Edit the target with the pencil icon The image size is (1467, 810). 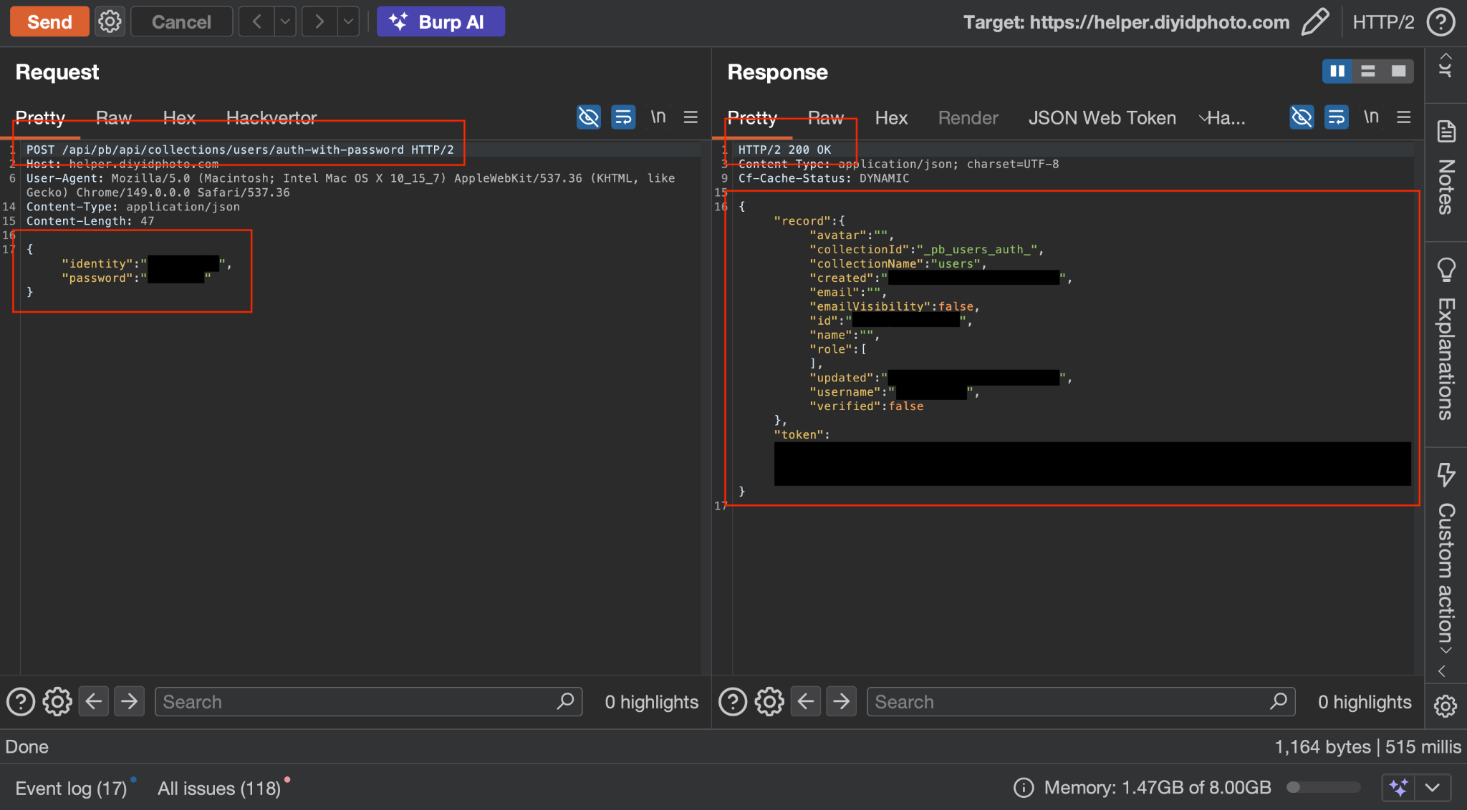[1314, 21]
